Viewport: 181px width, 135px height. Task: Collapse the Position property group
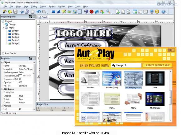(x=2, y=106)
